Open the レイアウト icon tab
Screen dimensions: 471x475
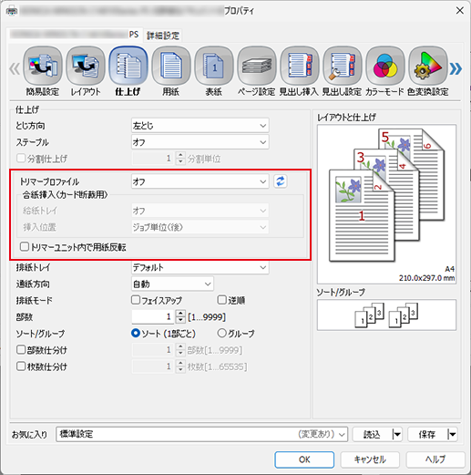tap(86, 72)
